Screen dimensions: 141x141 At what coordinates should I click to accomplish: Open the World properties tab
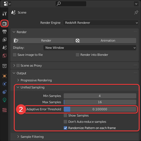point(5,56)
